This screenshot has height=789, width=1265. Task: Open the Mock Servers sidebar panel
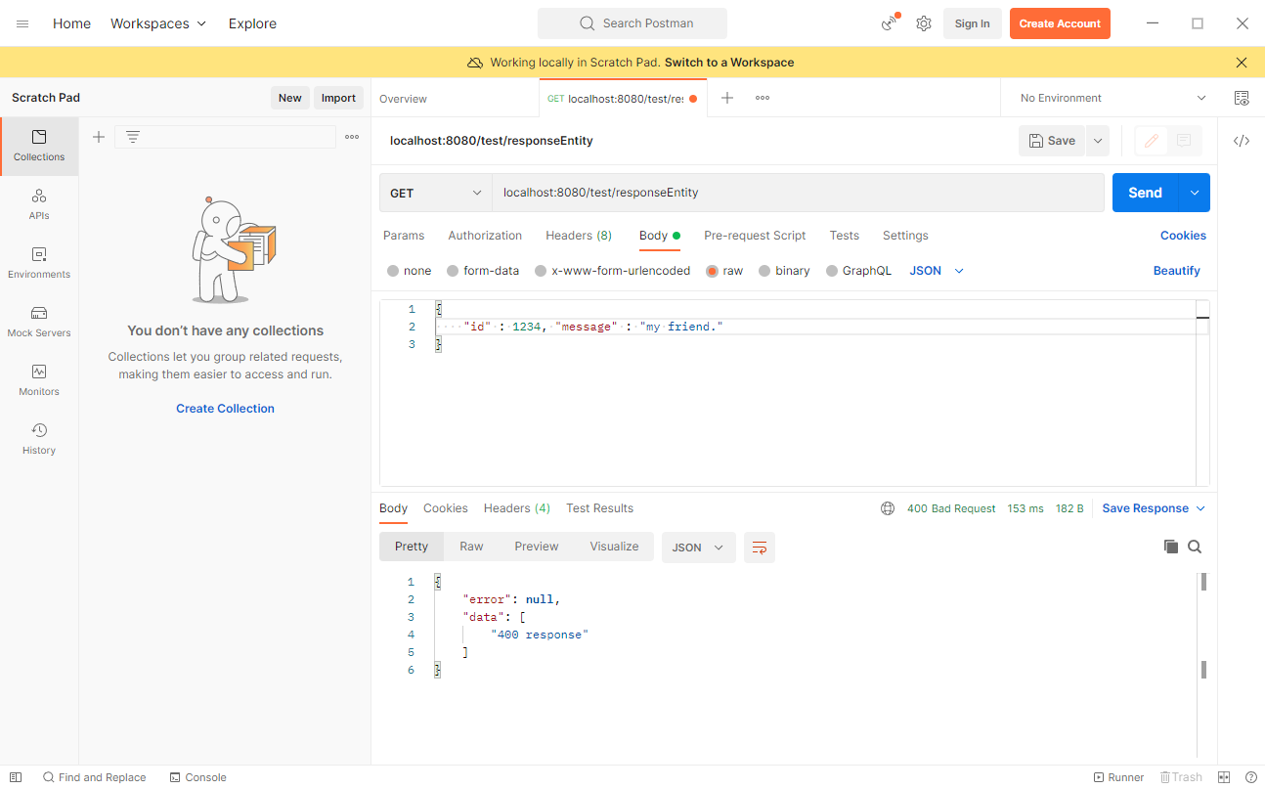click(39, 322)
